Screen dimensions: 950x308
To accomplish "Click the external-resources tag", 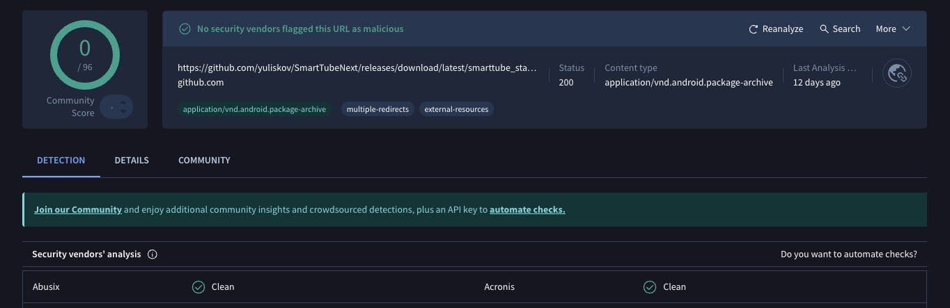I will [x=456, y=109].
